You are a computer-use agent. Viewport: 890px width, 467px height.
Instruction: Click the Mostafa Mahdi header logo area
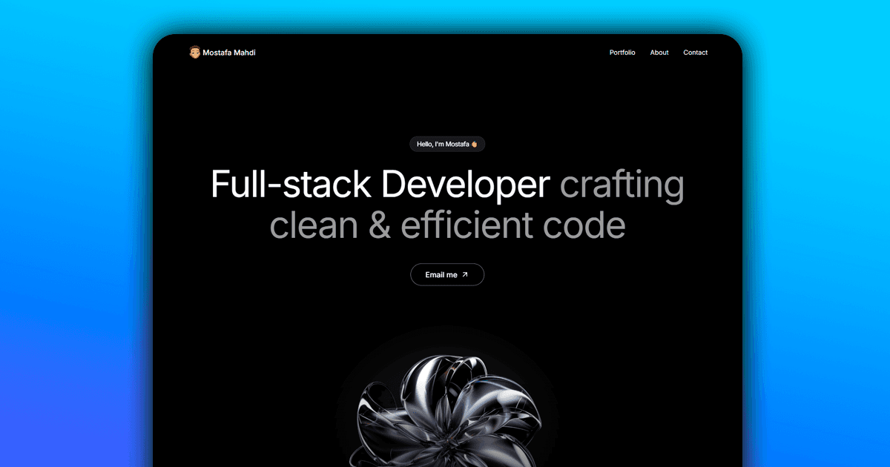click(222, 52)
